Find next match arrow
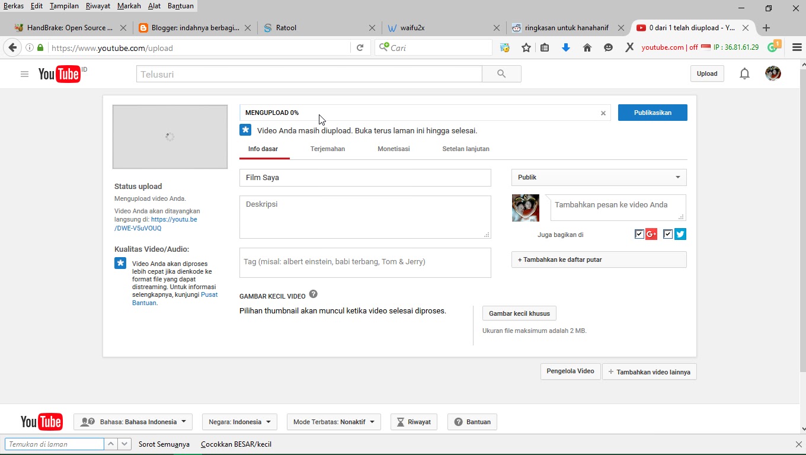 [x=124, y=444]
